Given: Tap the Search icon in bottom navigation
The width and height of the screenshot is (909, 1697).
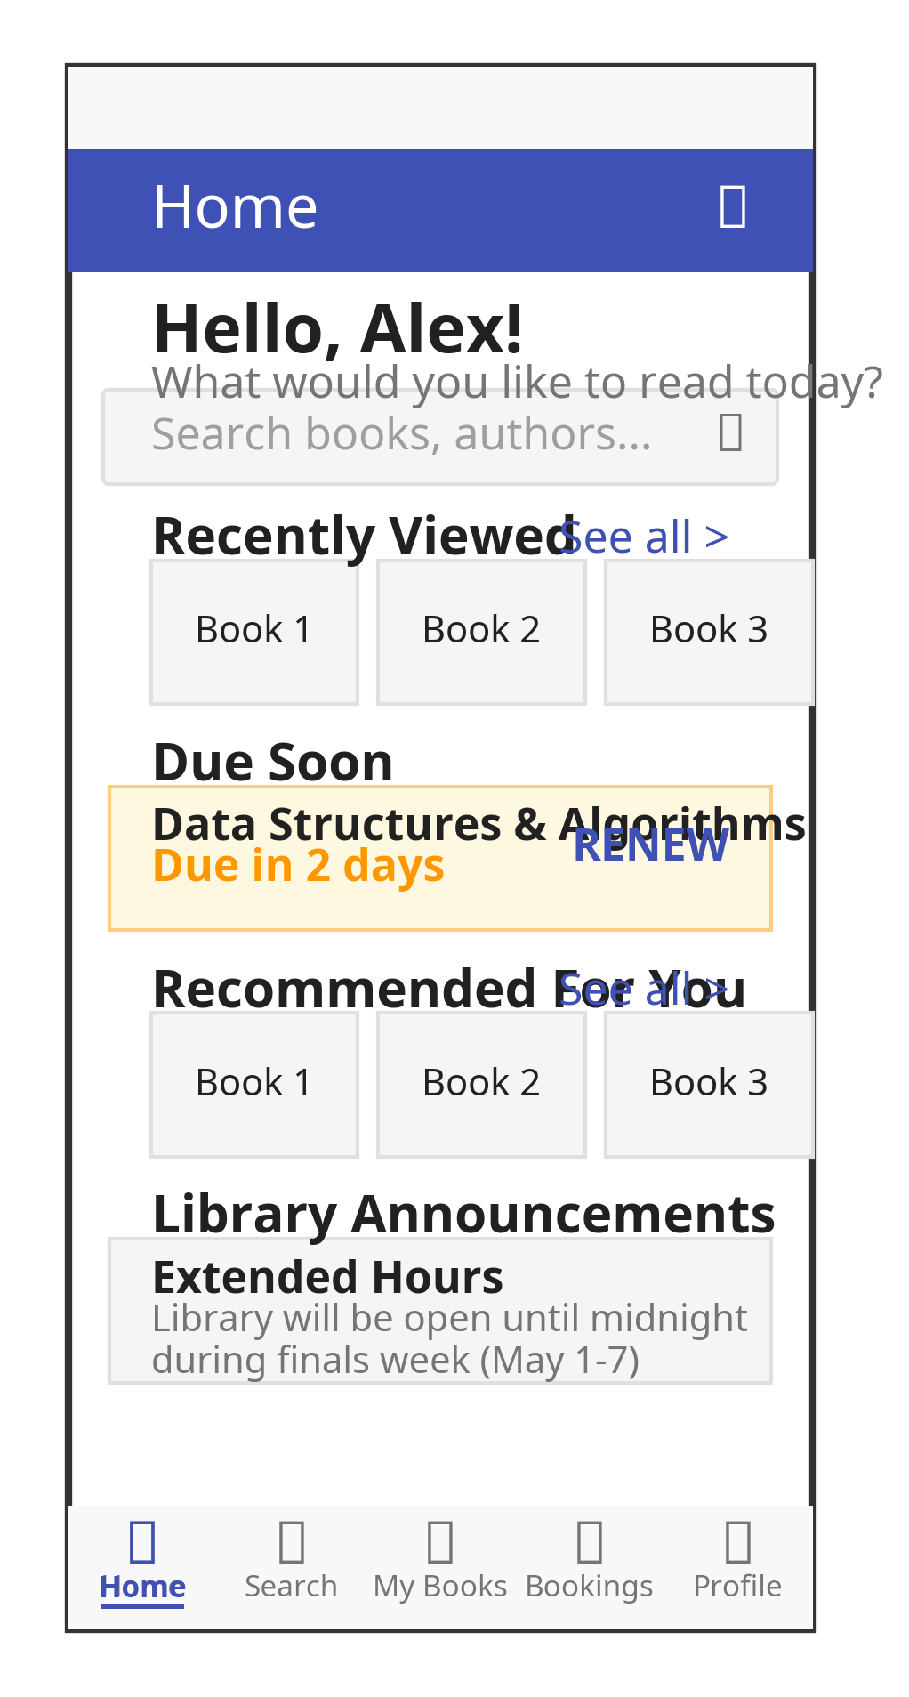Looking at the screenshot, I should click(x=291, y=1541).
